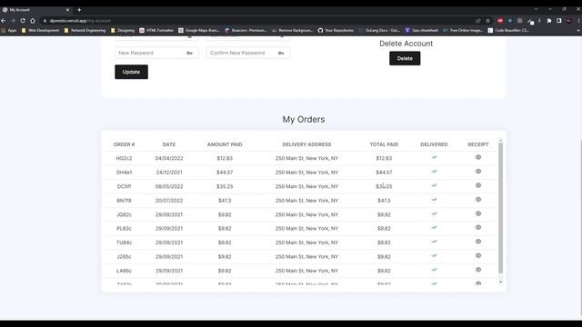Show more bookmarks overflow arrow
Image resolution: width=582 pixels, height=327 pixels.
pos(578,30)
